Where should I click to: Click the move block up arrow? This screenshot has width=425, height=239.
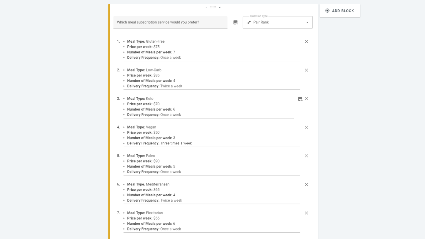(x=206, y=7)
